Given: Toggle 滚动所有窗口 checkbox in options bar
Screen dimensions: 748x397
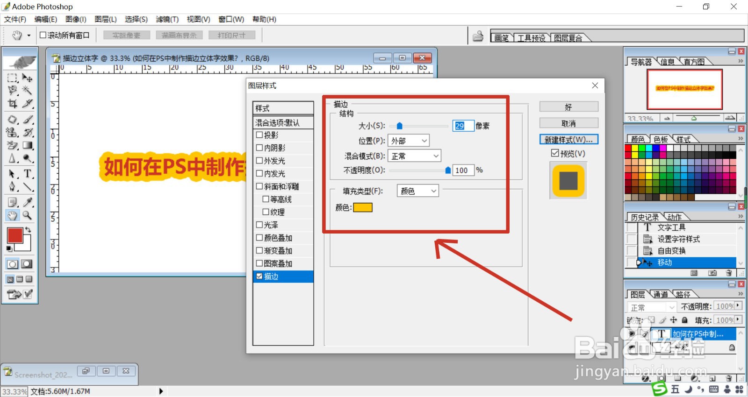Looking at the screenshot, I should click(x=43, y=35).
